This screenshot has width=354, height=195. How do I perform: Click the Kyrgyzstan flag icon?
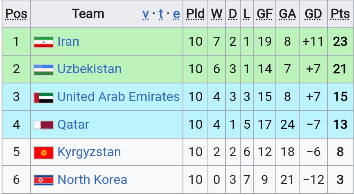tap(44, 152)
